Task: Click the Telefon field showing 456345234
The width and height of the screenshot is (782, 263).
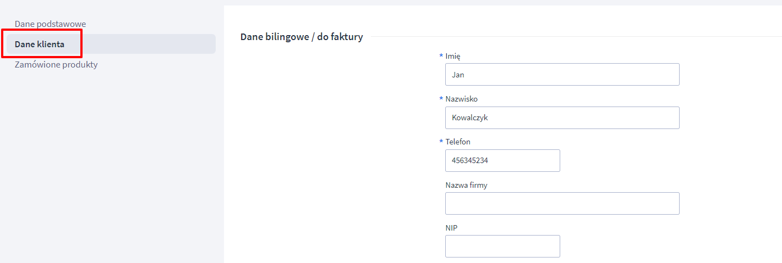Action: (x=502, y=161)
